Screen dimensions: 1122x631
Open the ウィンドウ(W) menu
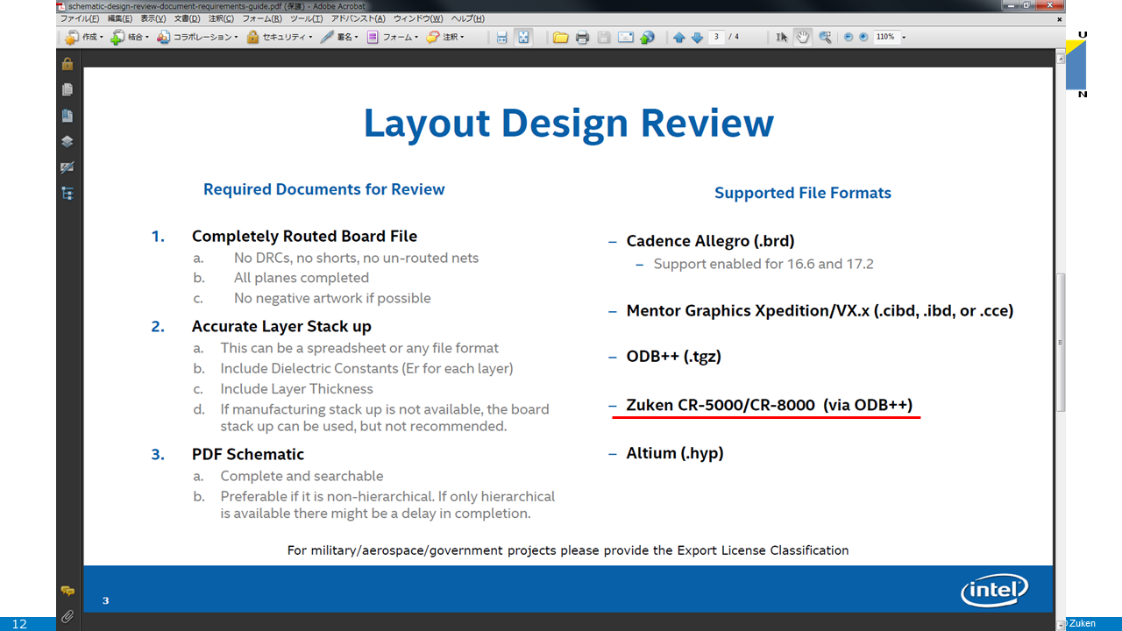419,18
